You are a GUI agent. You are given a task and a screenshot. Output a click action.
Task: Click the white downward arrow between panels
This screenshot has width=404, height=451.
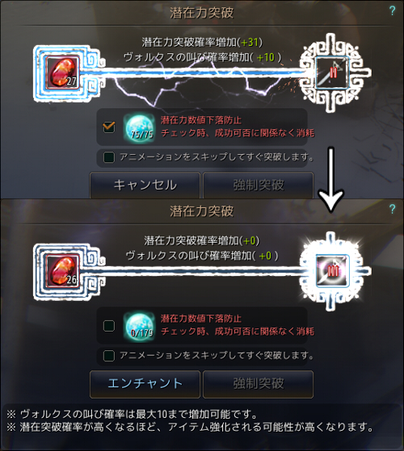[331, 180]
